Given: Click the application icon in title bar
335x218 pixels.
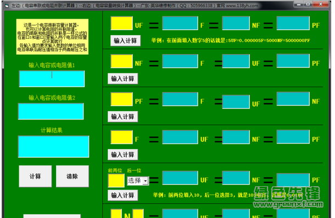Looking at the screenshot, I should (x=7, y=5).
